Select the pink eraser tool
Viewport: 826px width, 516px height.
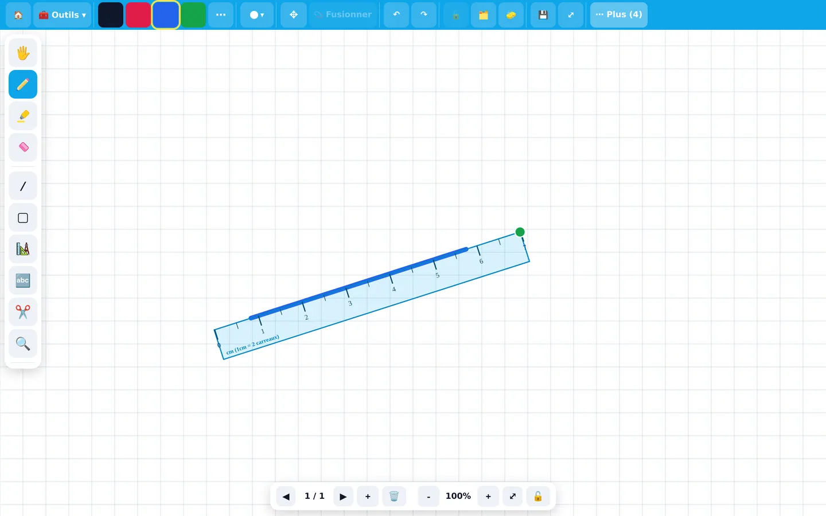click(23, 147)
